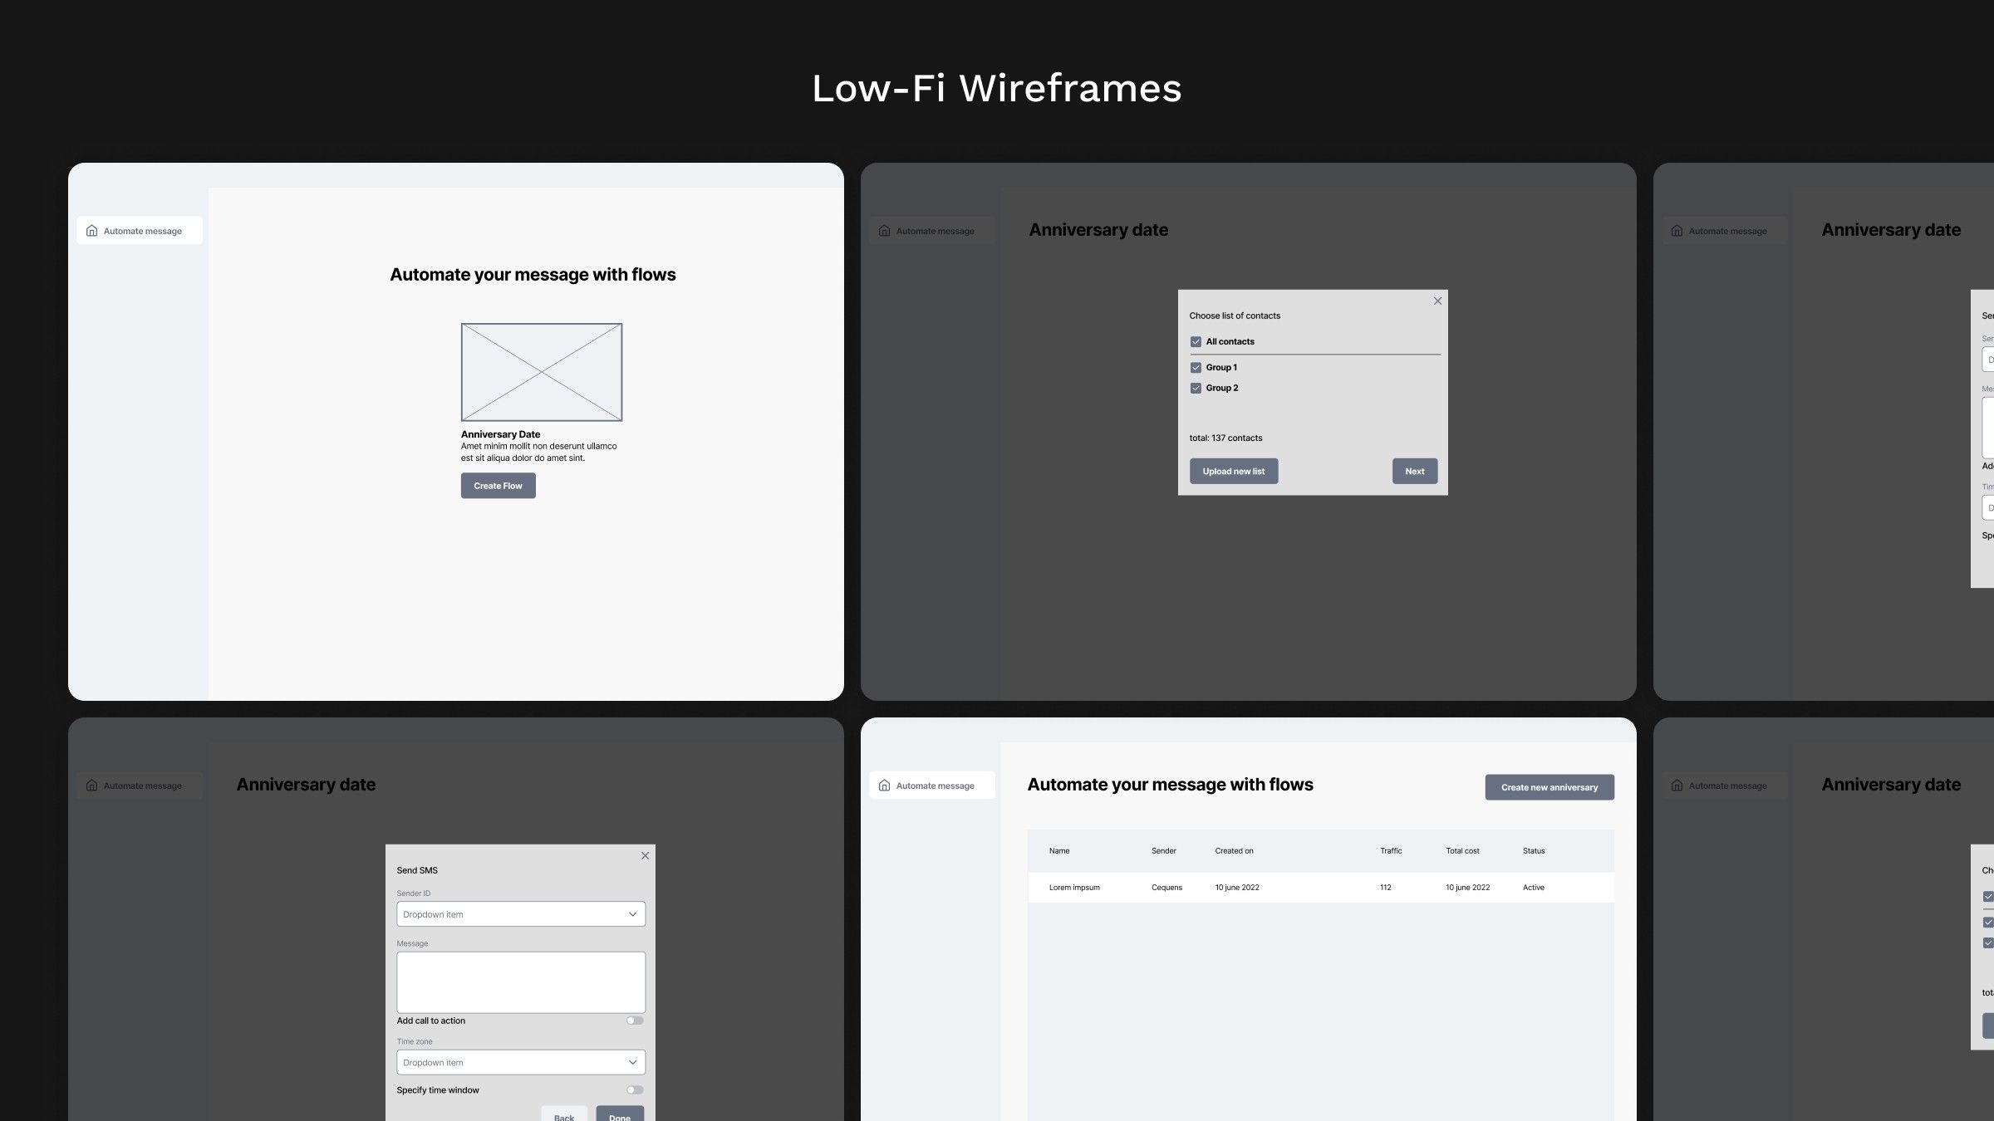
Task: Click Next in contacts dialog
Action: pyautogui.click(x=1415, y=471)
